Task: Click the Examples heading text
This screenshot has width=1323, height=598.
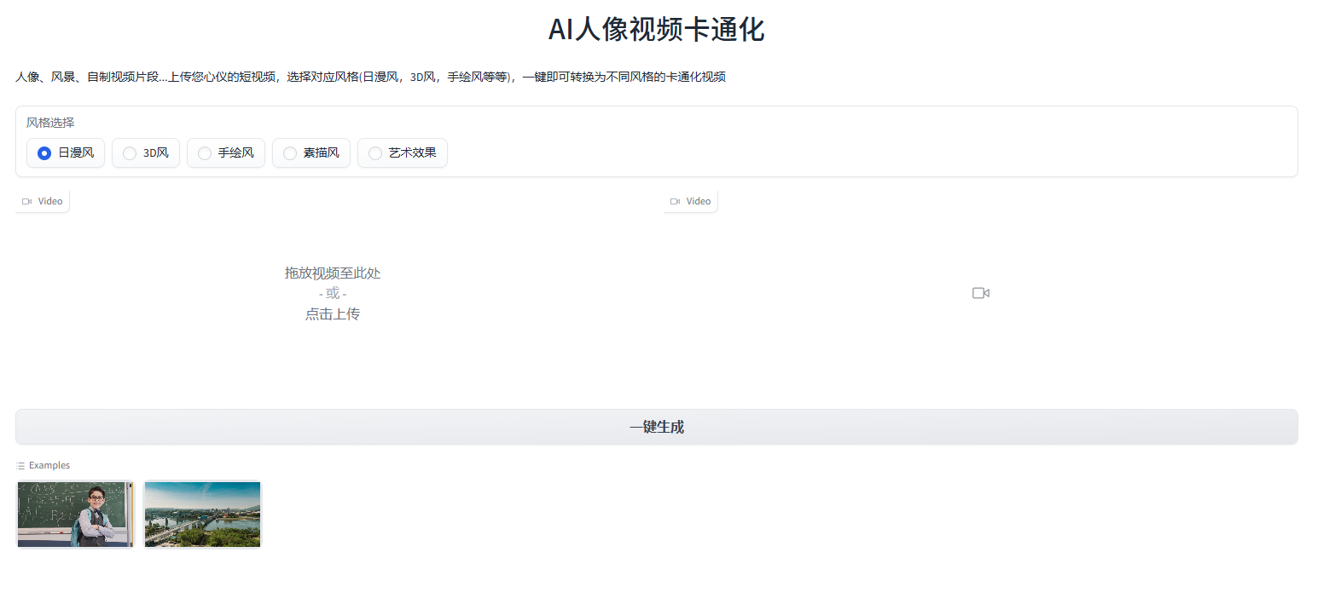Action: 49,466
